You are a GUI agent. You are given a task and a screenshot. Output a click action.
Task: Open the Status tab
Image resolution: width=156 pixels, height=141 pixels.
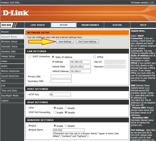coord(117,25)
